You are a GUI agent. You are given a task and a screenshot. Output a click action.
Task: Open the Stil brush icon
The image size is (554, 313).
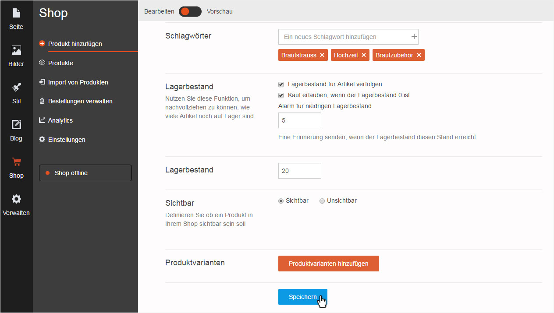pos(16,87)
